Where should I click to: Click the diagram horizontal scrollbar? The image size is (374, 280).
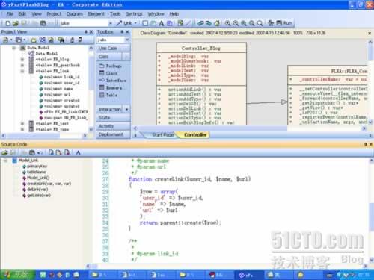(211, 128)
